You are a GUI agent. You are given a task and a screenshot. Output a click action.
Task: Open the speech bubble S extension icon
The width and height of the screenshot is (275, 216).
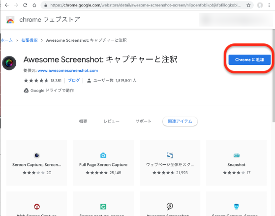click(x=170, y=206)
